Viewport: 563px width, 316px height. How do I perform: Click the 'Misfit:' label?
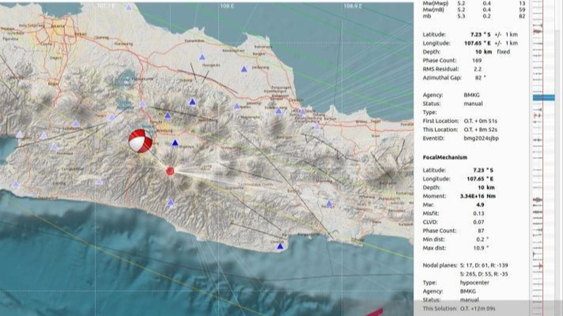431,213
